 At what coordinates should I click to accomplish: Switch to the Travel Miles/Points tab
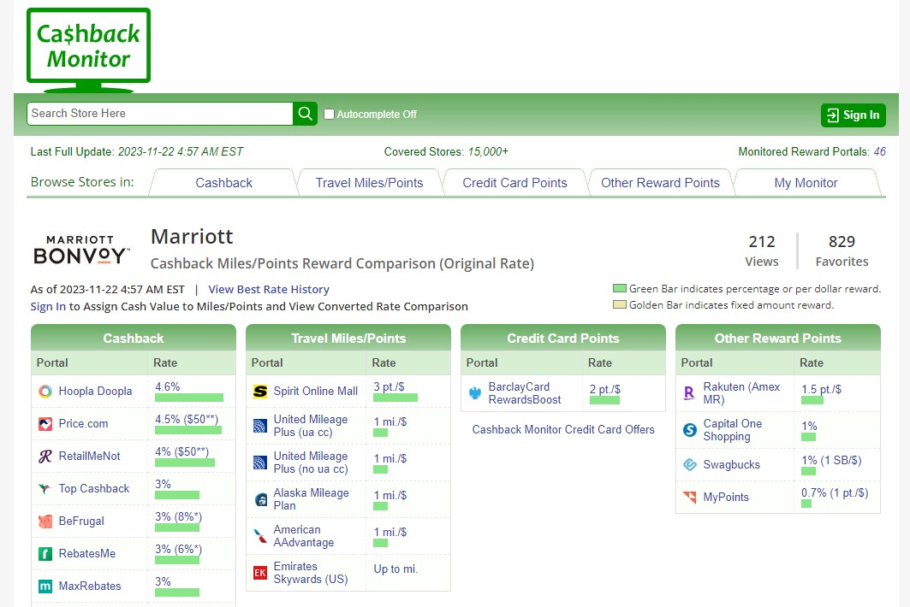pyautogui.click(x=369, y=183)
